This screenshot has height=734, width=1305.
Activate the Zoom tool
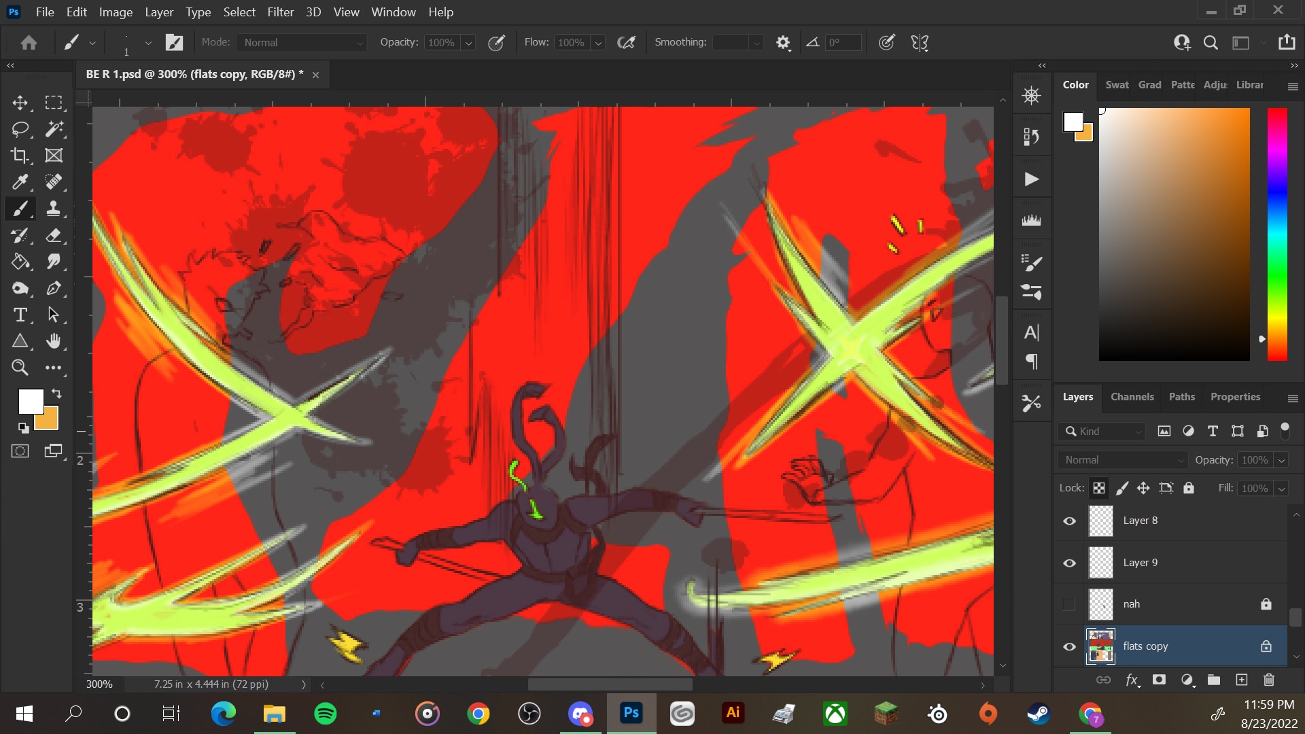coord(20,368)
